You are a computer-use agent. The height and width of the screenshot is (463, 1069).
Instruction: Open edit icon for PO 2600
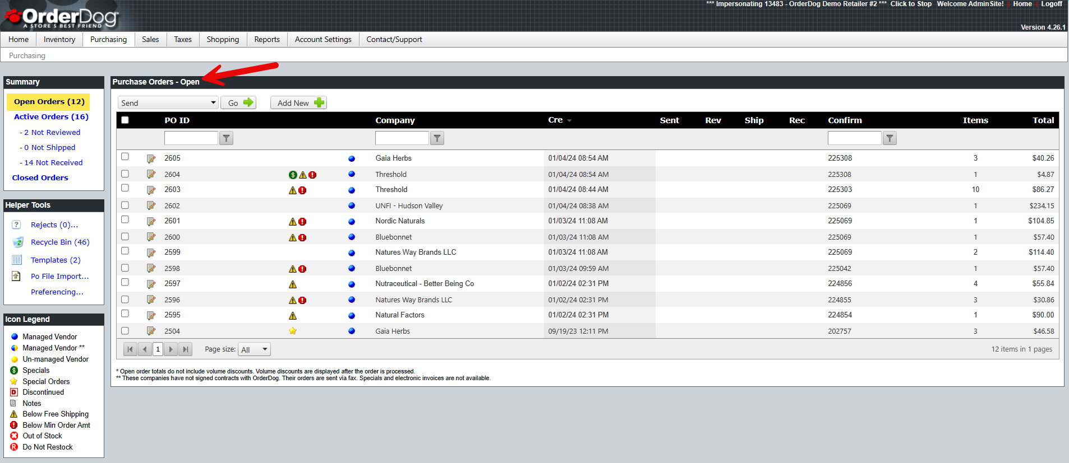tap(151, 237)
